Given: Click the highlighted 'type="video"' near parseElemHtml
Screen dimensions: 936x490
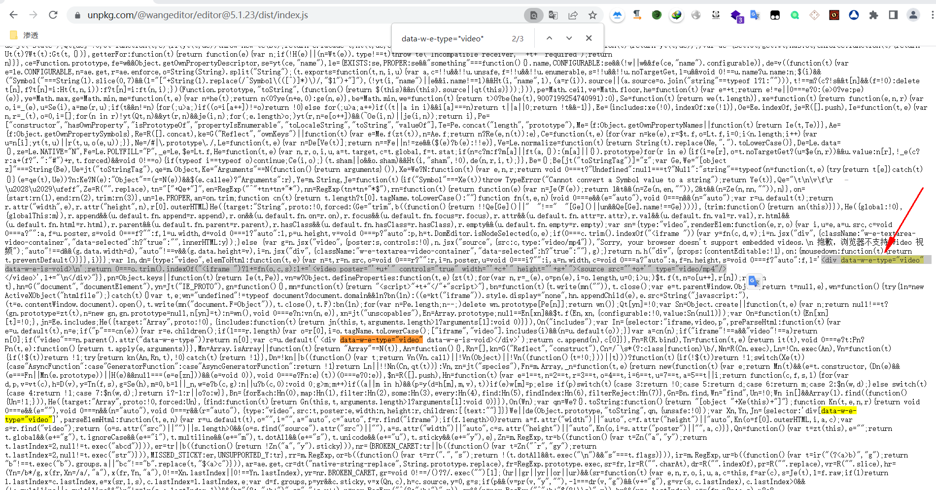Looking at the screenshot, I should point(28,420).
